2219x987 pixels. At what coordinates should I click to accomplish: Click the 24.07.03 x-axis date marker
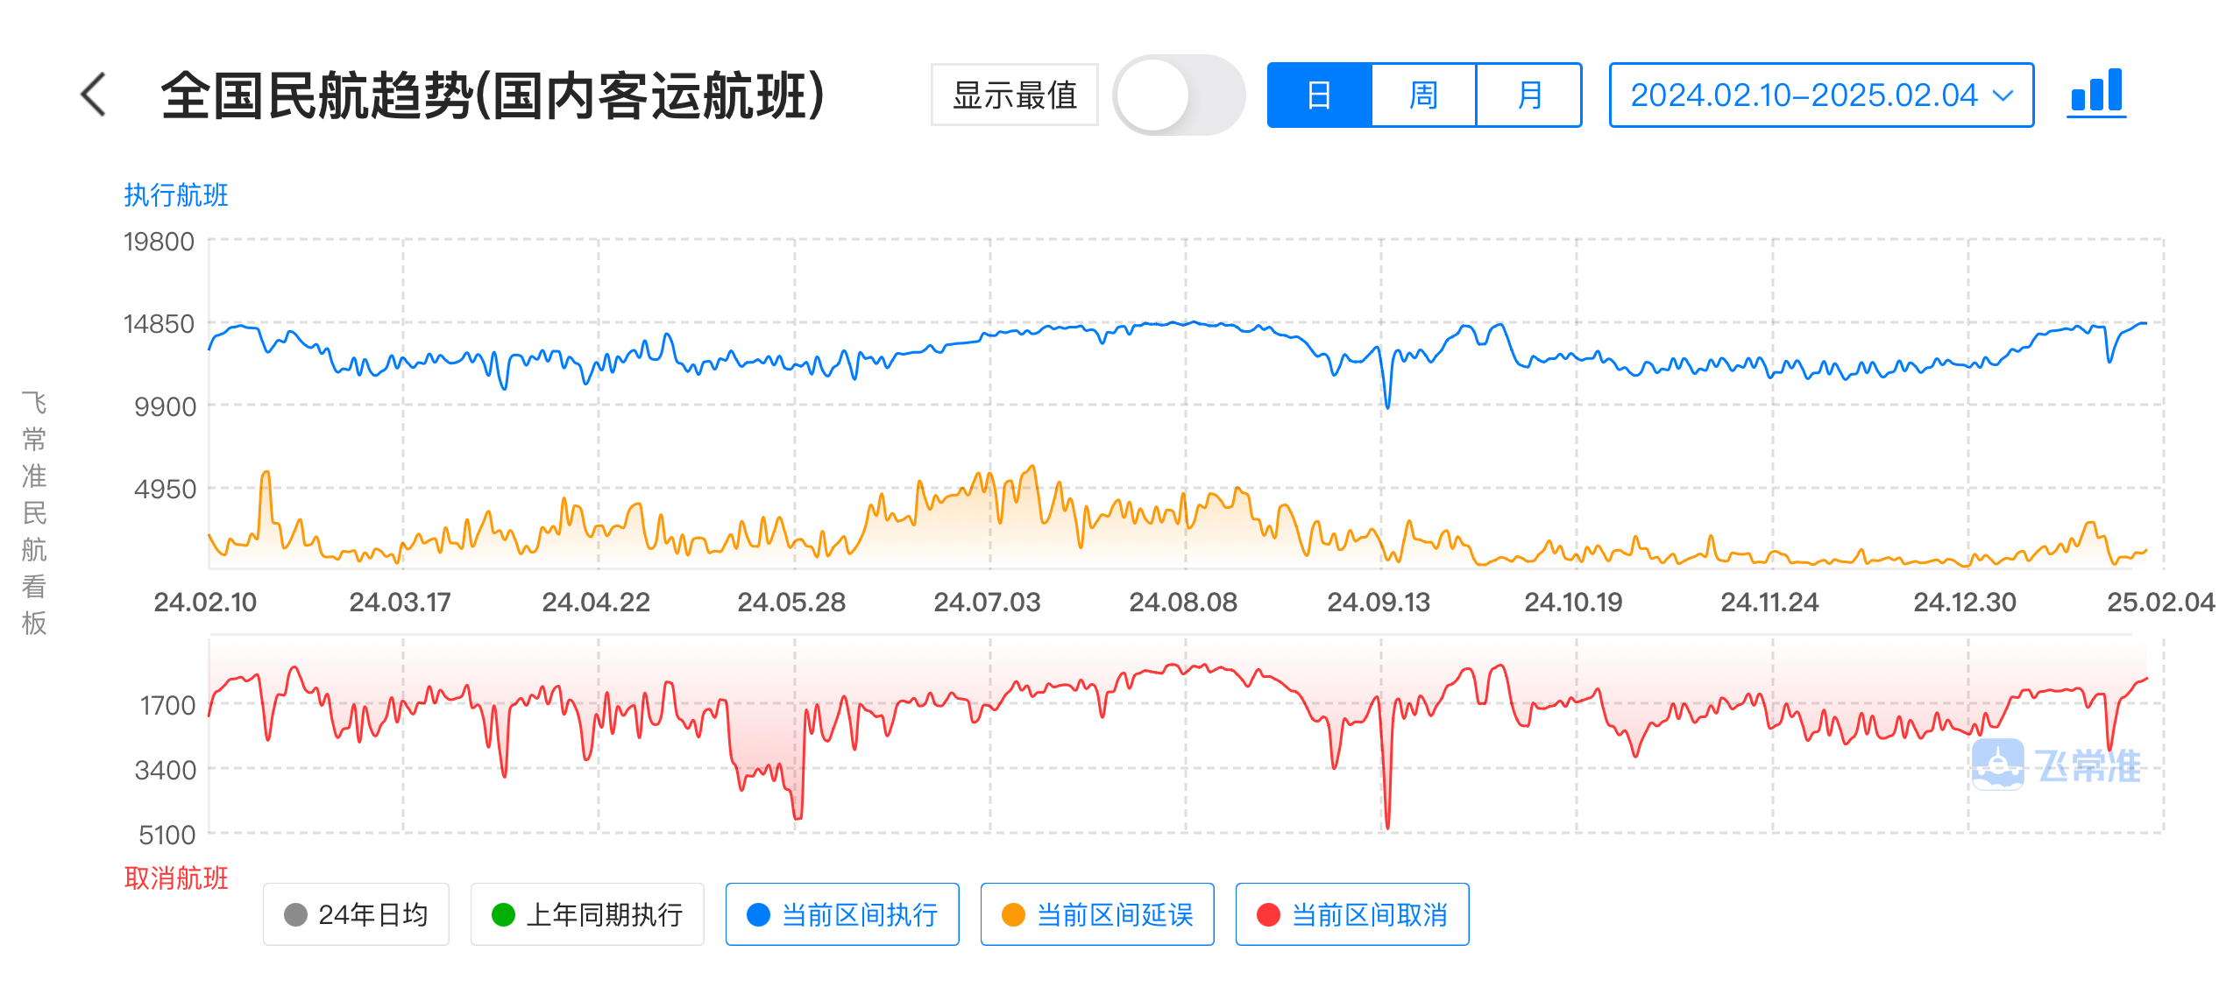coord(987,602)
